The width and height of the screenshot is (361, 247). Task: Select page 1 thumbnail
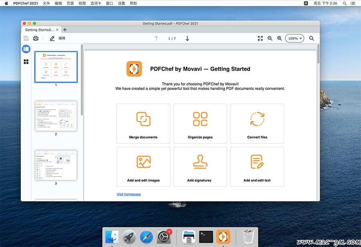point(56,67)
